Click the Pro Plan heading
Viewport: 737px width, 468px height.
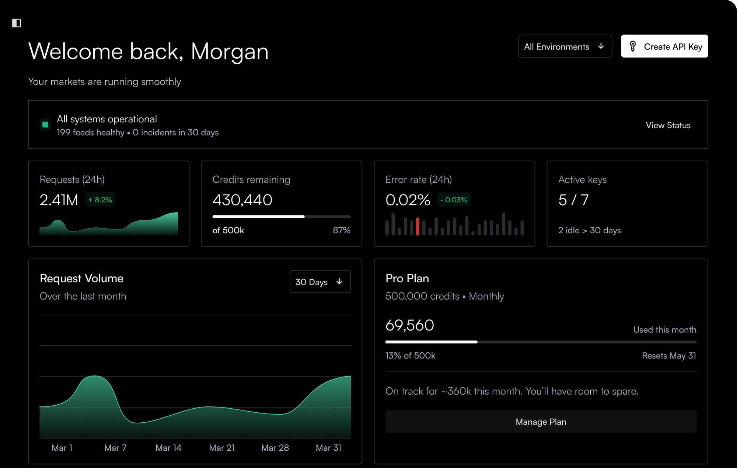click(407, 278)
